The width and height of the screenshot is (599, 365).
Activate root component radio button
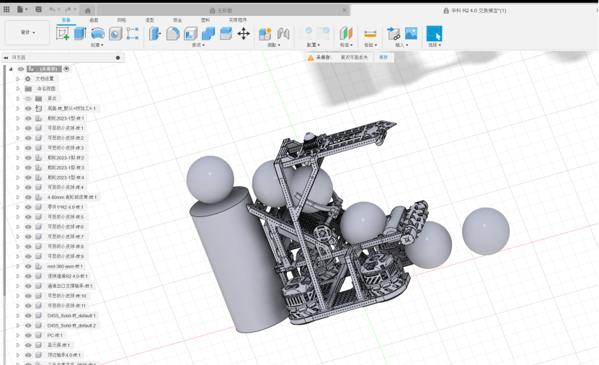click(x=66, y=69)
